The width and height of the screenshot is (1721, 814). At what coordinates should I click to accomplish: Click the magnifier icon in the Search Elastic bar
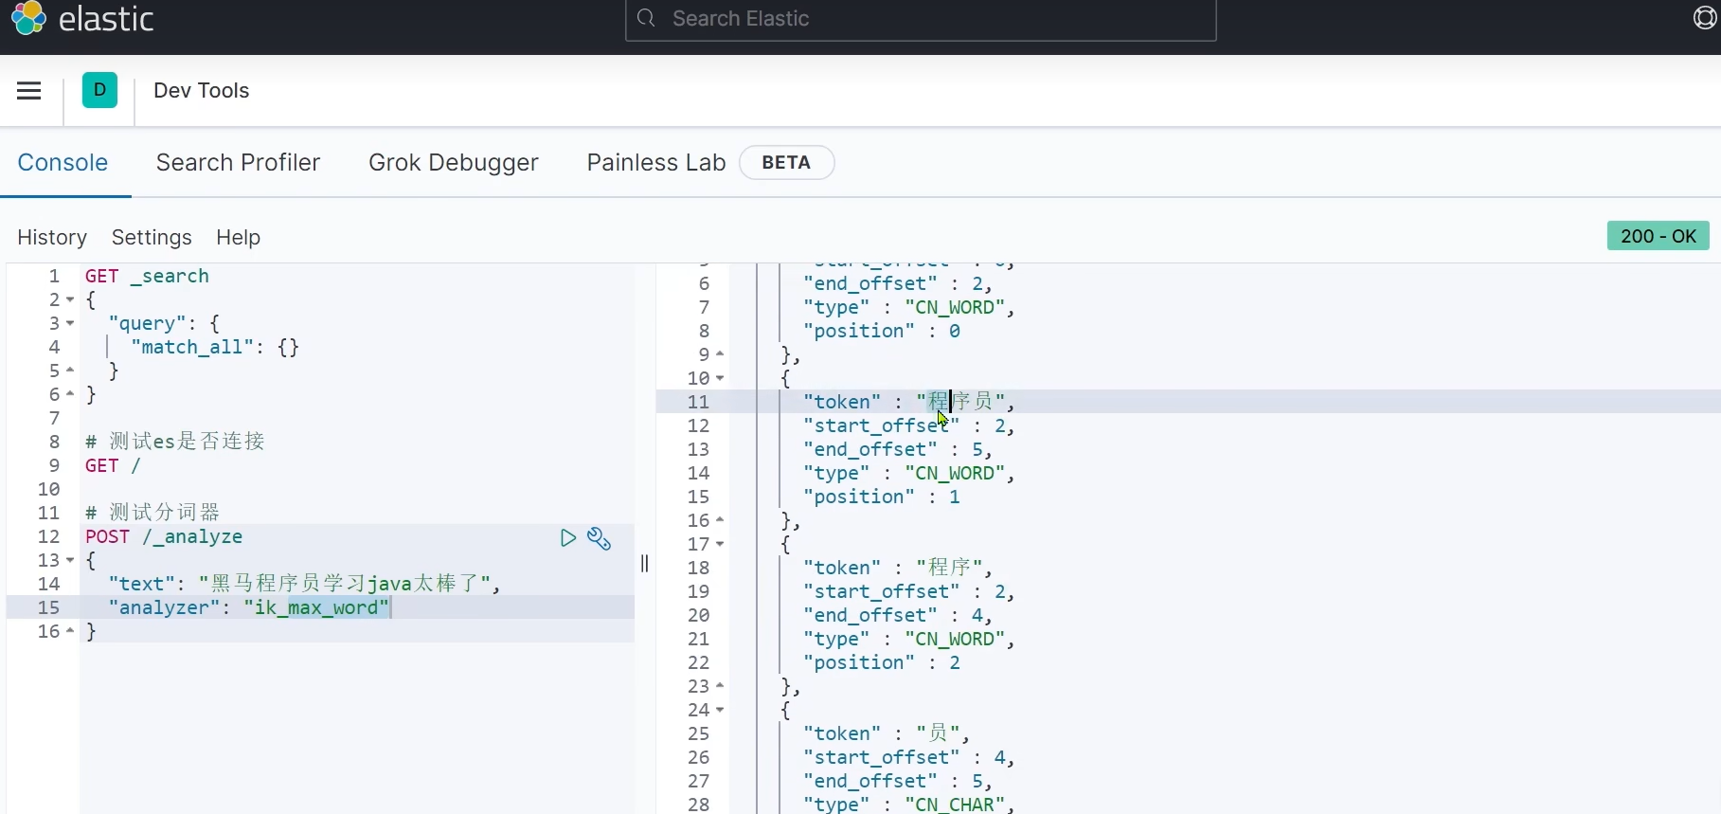[x=646, y=19]
